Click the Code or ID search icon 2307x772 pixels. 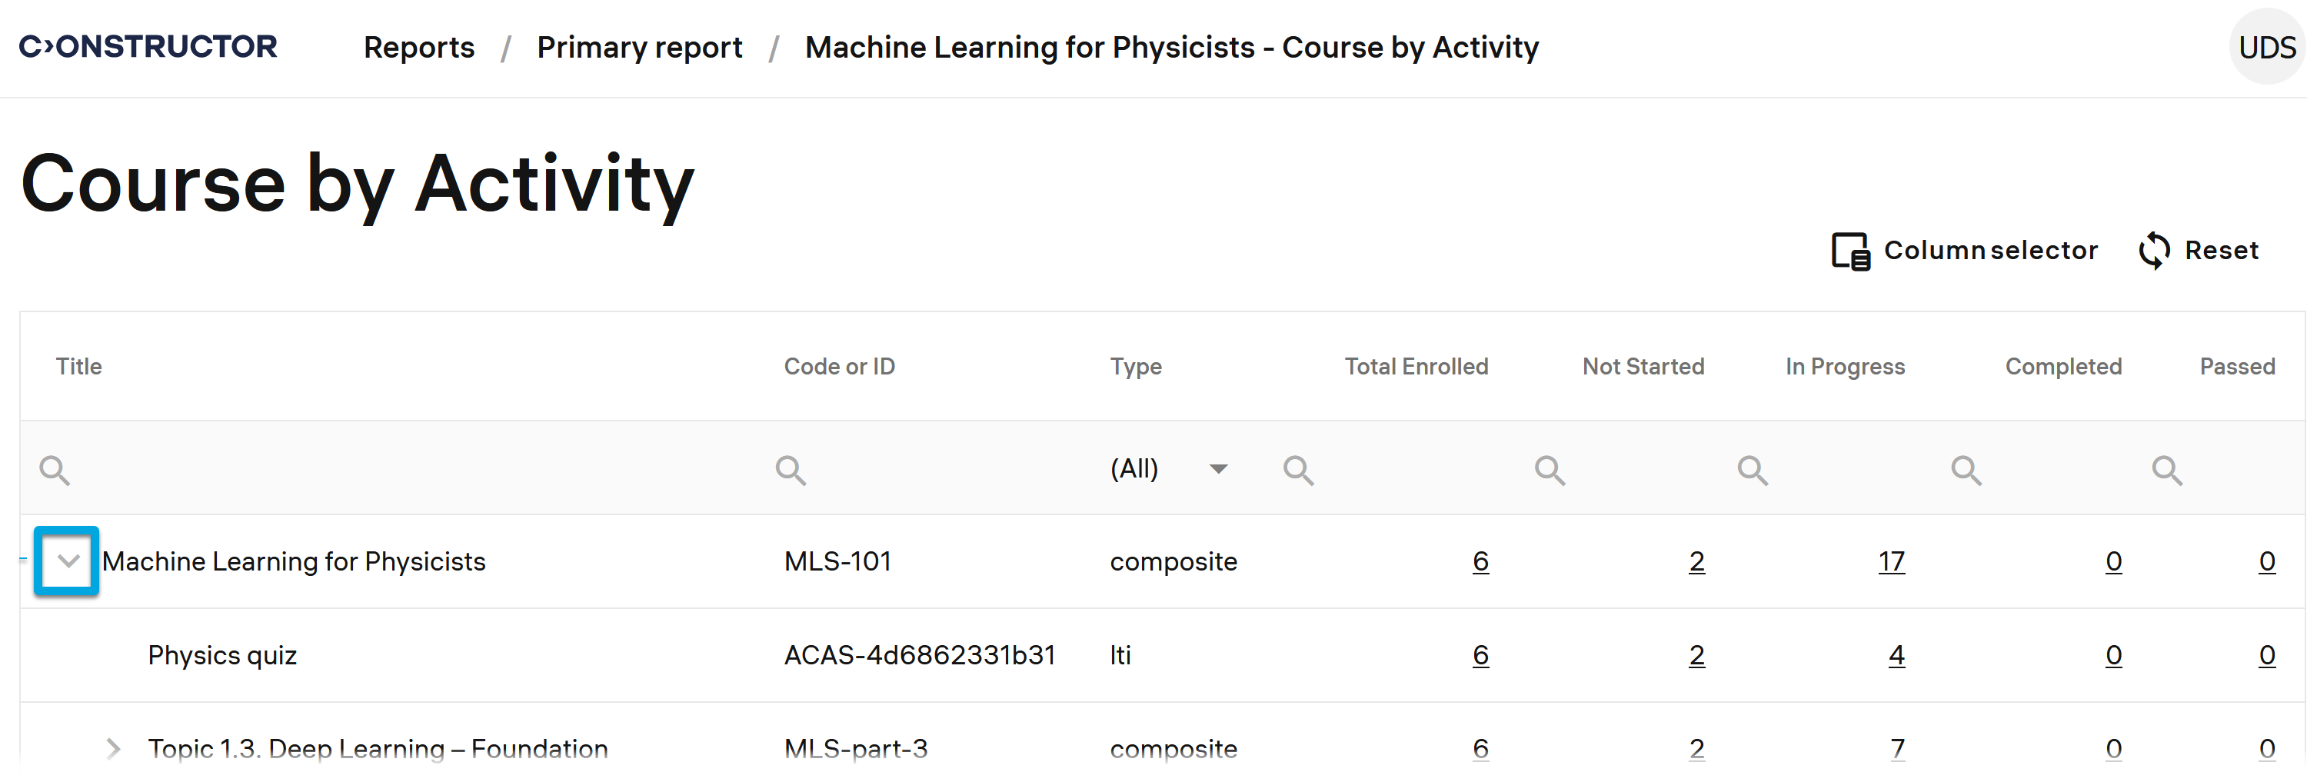[791, 470]
